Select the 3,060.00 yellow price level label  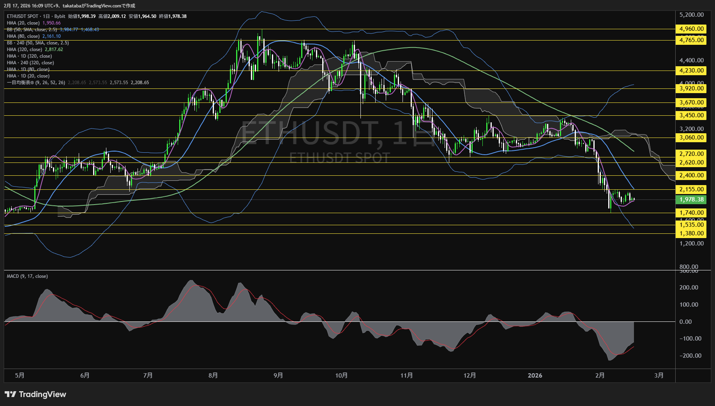point(691,138)
